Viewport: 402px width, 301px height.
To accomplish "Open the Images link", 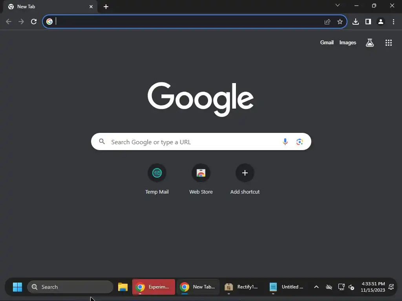I will point(348,42).
